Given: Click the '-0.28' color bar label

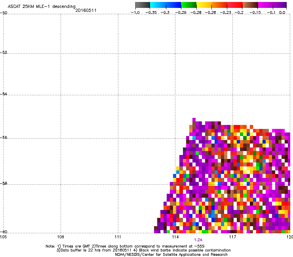Looking at the screenshot, I should coord(196,13).
